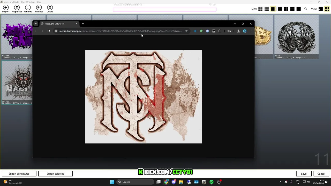Set the smallest thumbnail grid size
The height and width of the screenshot is (186, 331).
point(260,9)
